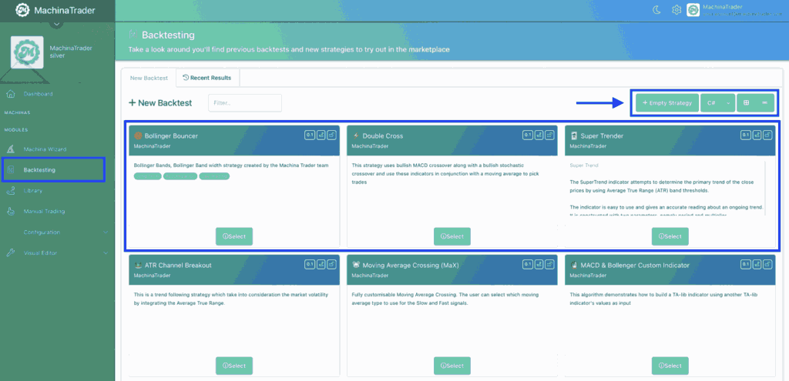Select the Double Cross strategy
789x381 pixels.
pos(452,236)
